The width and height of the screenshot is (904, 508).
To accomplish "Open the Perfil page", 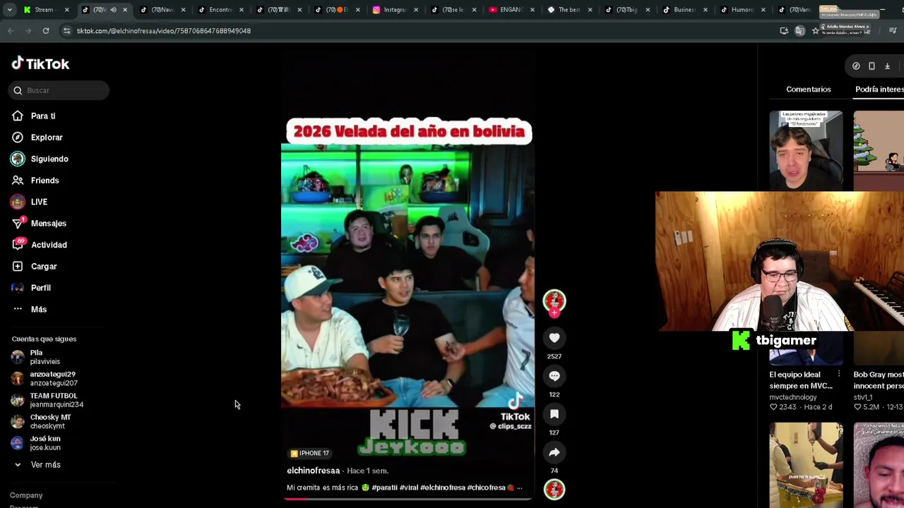I will [x=31, y=288].
